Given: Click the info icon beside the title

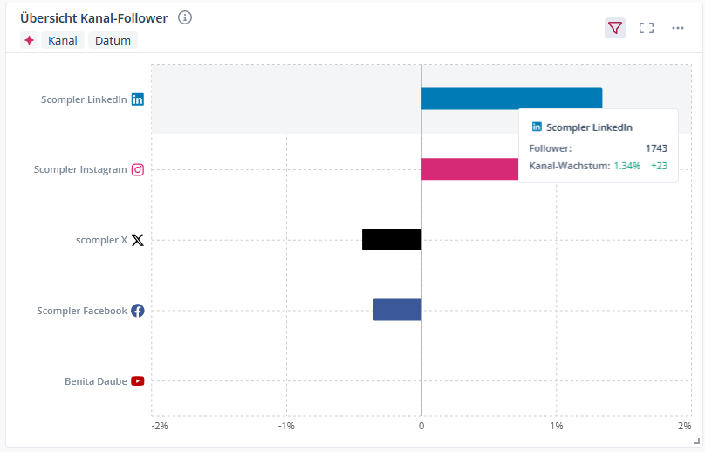Looking at the screenshot, I should click(185, 17).
